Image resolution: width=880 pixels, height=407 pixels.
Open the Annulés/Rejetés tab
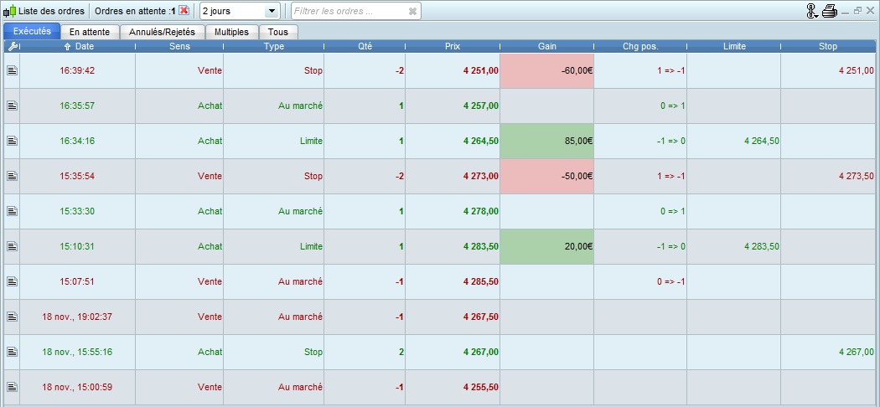click(162, 32)
